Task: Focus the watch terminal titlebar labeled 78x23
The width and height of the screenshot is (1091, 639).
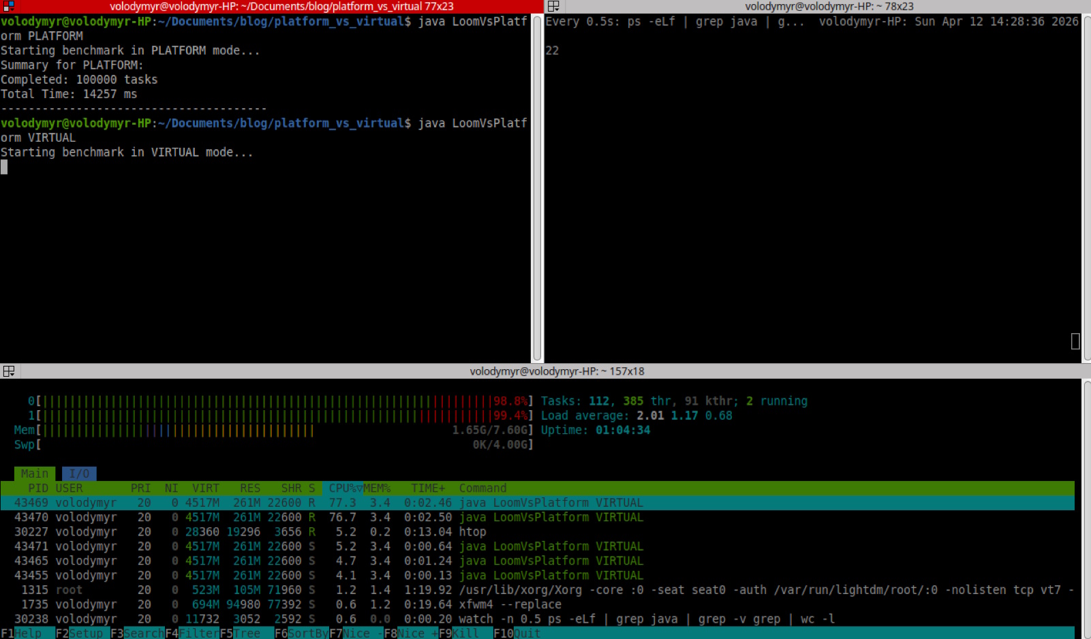Action: click(x=828, y=6)
